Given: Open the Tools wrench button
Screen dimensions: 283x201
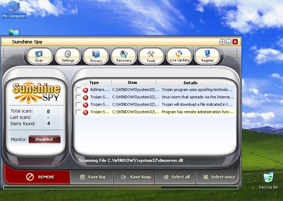Looking at the screenshot, I should click(151, 56).
